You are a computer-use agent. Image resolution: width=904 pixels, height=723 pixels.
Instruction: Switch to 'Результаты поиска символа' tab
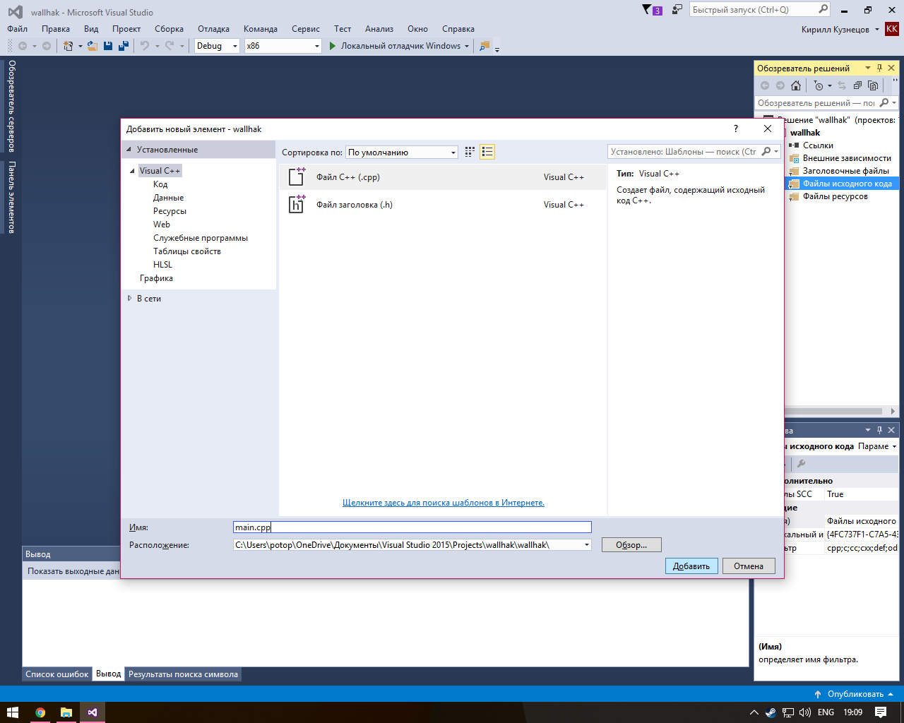click(183, 674)
